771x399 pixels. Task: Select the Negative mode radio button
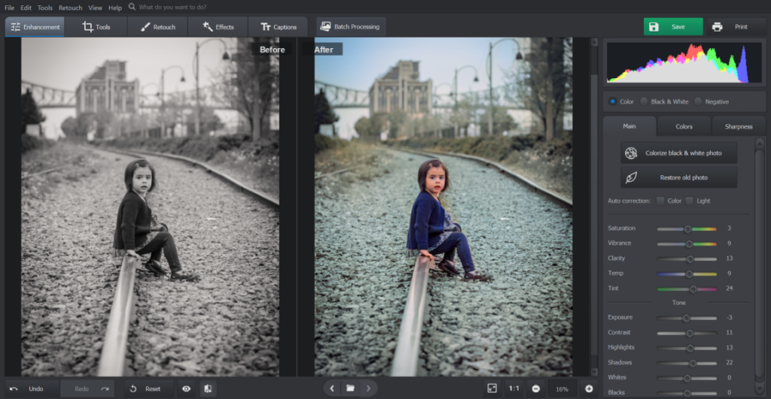tap(698, 101)
